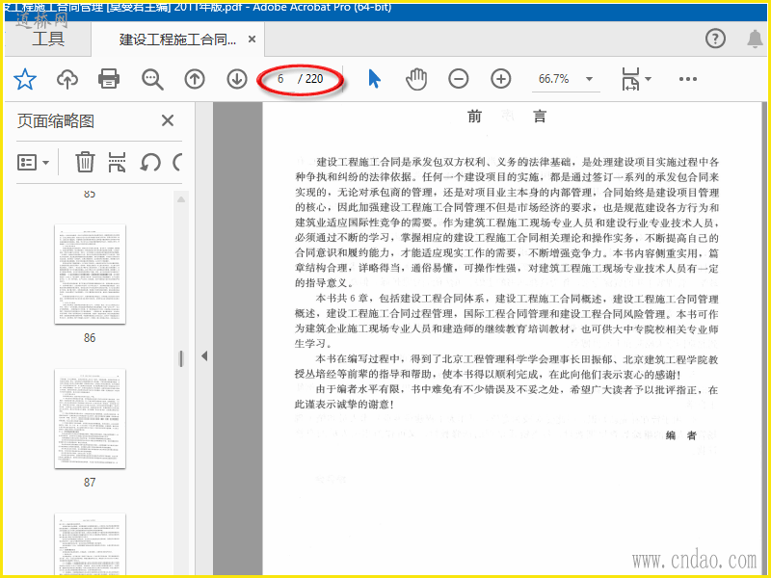Click the thumbnail label 86
The height and width of the screenshot is (578, 771).
90,338
